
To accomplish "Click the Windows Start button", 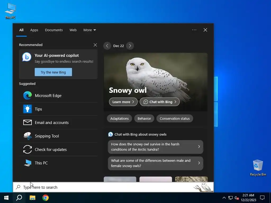I will [x=6, y=198].
